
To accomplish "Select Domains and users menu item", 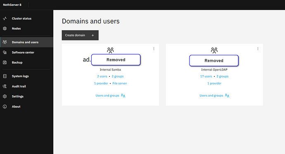I will [x=26, y=42].
